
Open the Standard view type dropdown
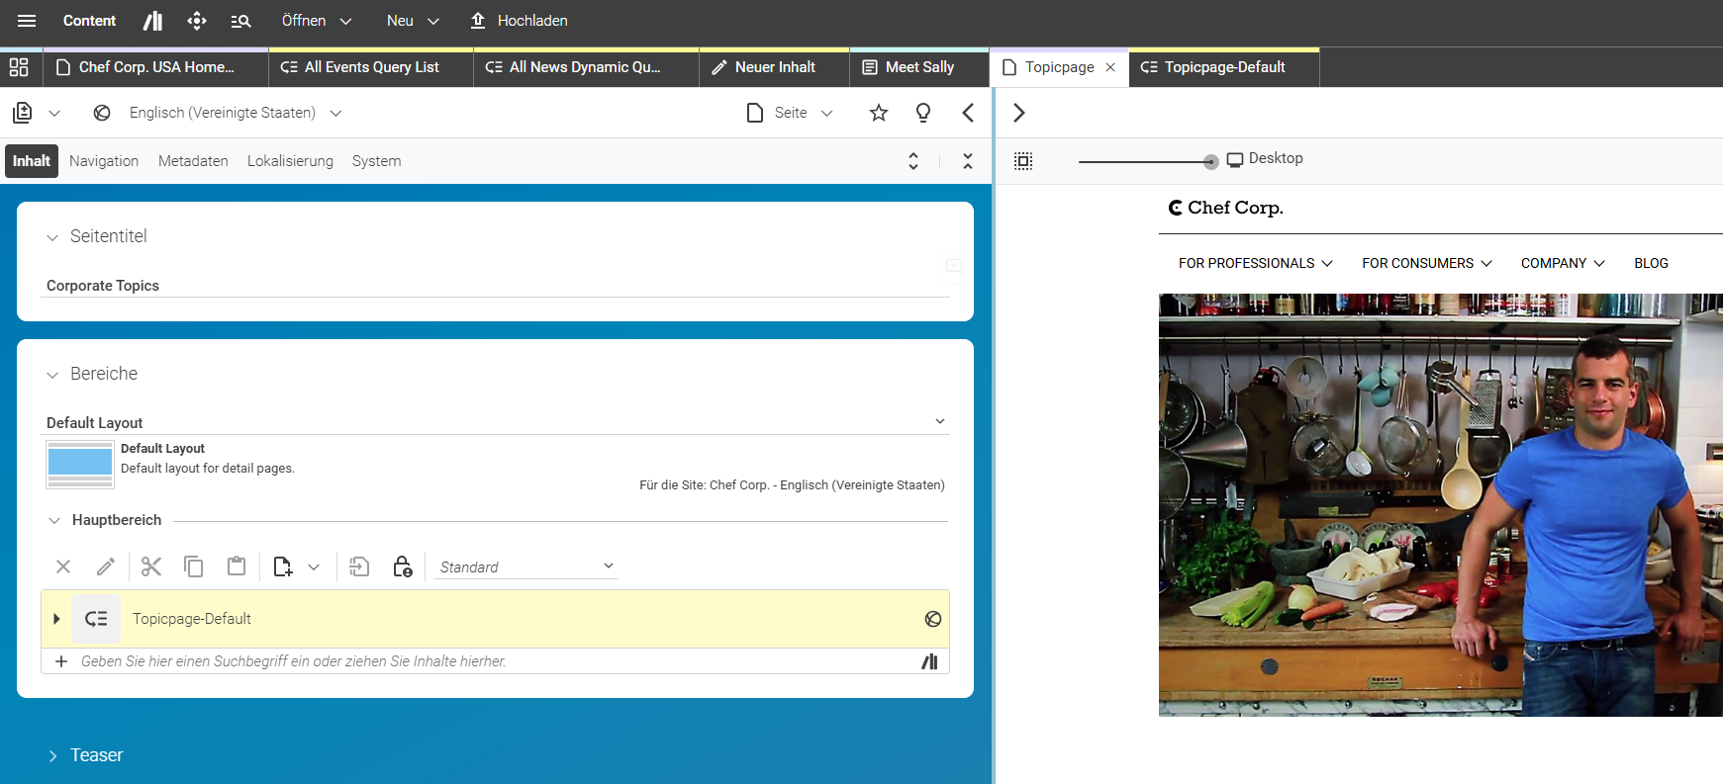pos(526,566)
